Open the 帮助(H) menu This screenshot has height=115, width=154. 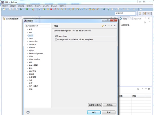coord(62,6)
